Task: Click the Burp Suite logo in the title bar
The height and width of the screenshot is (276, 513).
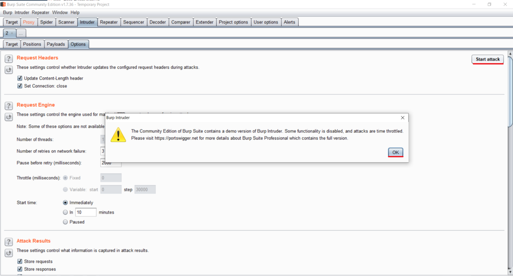Action: click(3, 4)
